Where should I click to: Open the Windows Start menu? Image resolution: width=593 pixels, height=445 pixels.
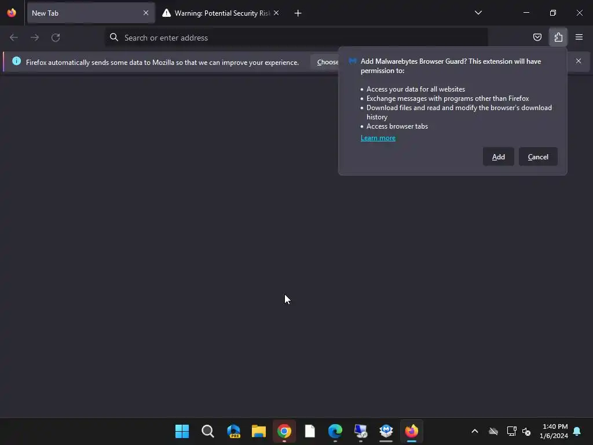pyautogui.click(x=182, y=431)
